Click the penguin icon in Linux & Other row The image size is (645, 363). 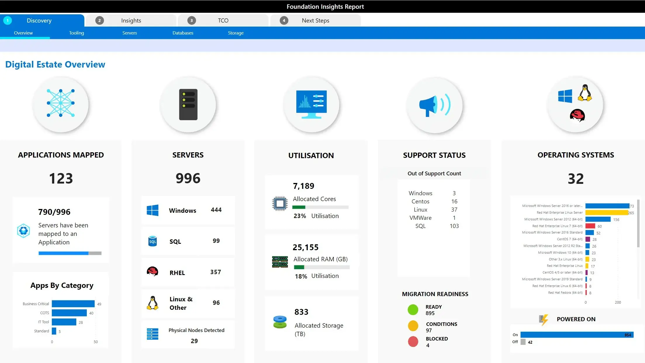pyautogui.click(x=152, y=303)
